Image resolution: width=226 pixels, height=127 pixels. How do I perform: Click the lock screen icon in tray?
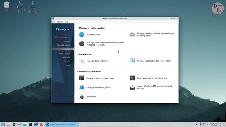click(x=220, y=125)
